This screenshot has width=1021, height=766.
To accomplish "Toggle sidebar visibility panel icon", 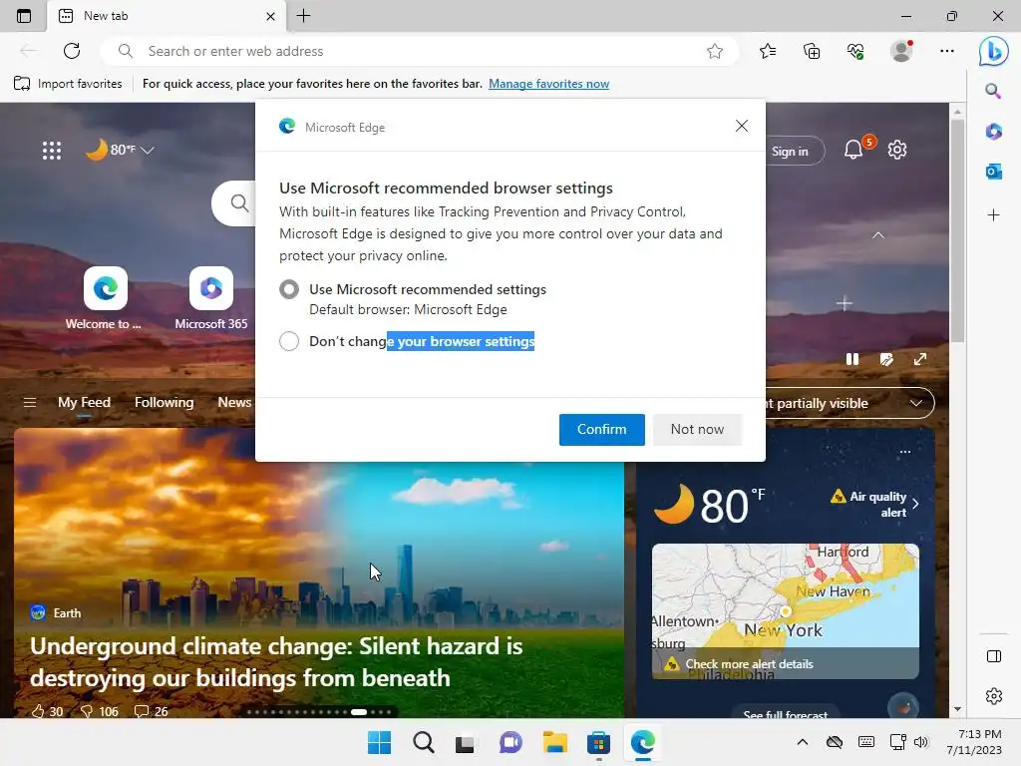I will point(994,656).
